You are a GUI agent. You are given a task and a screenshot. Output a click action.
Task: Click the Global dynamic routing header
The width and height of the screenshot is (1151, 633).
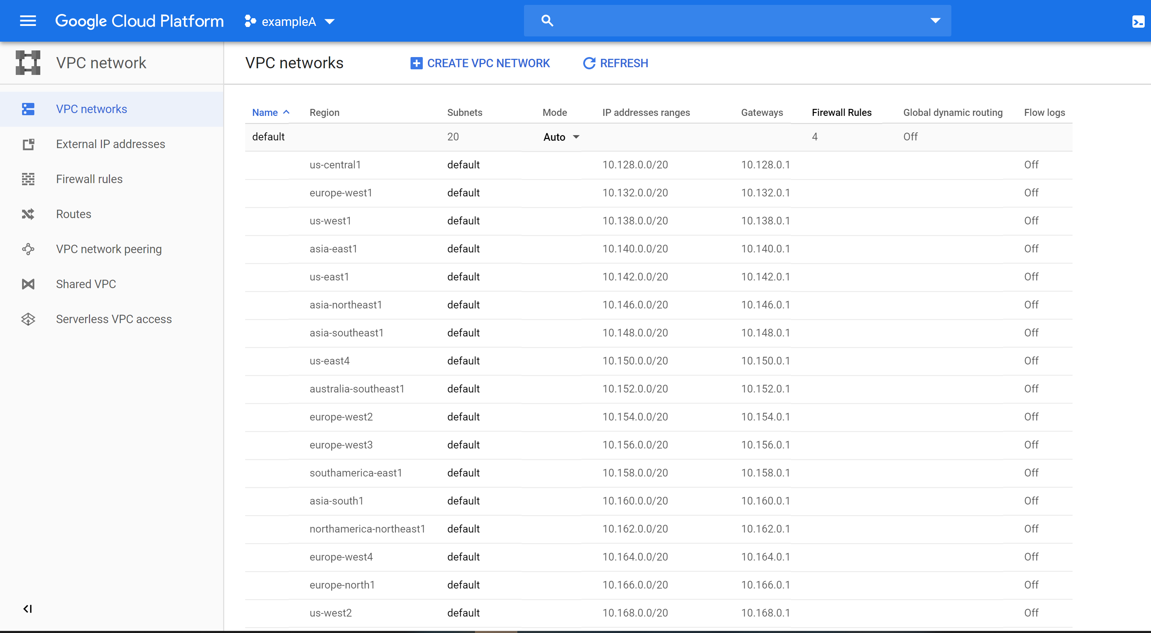[953, 113]
